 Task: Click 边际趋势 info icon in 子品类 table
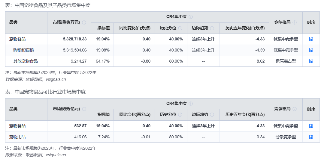pos(212,28)
